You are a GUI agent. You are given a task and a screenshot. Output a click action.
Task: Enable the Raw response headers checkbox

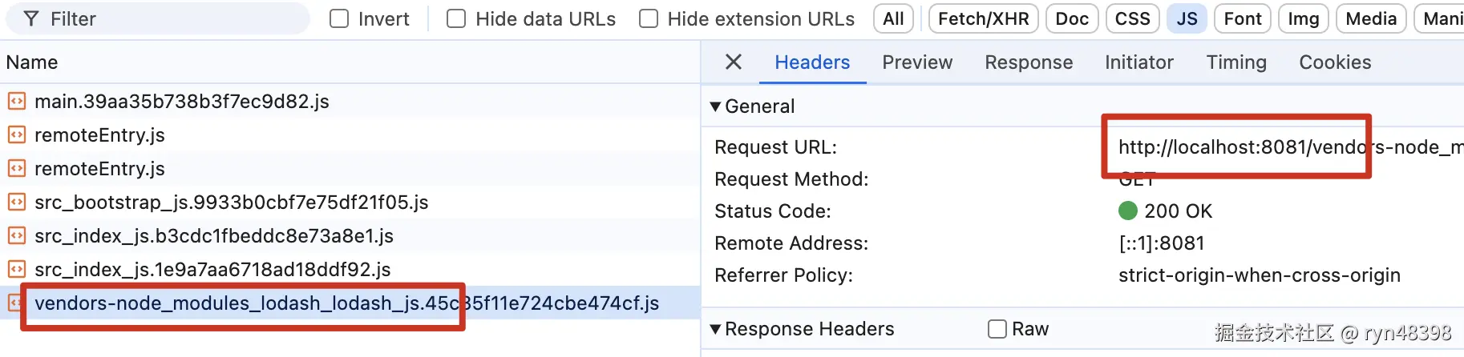(997, 329)
